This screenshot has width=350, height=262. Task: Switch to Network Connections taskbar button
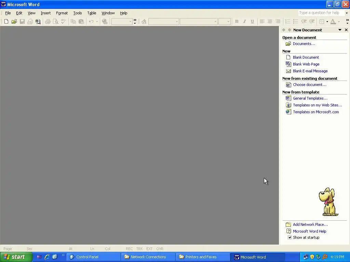tap(148, 257)
